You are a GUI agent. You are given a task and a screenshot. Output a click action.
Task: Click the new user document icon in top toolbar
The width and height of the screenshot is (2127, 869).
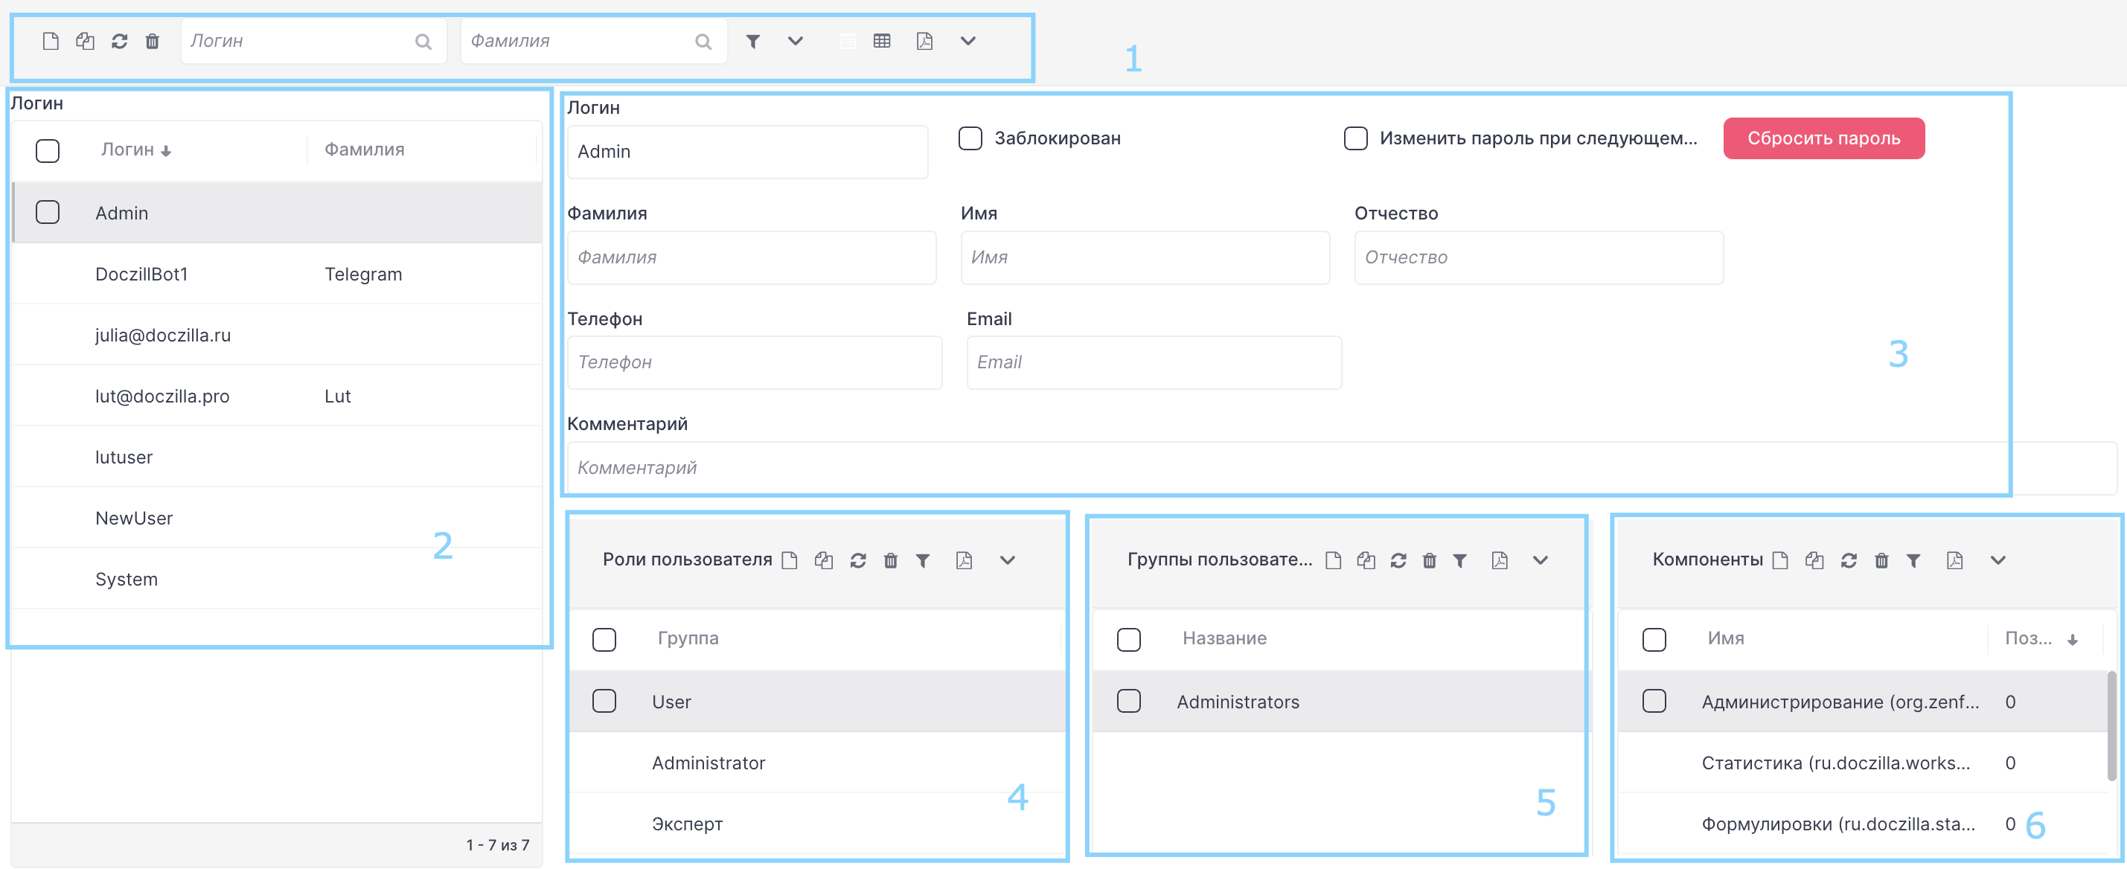(51, 41)
